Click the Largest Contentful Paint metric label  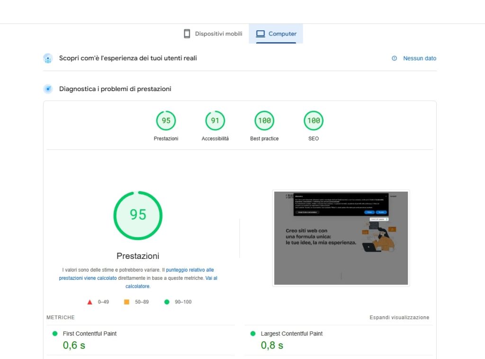pos(292,333)
